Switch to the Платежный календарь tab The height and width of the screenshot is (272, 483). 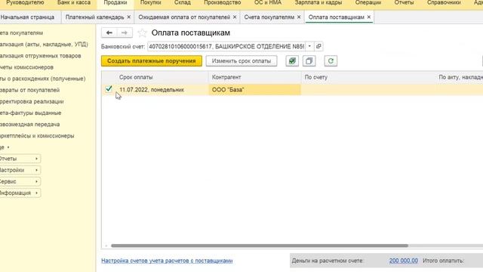(x=94, y=17)
